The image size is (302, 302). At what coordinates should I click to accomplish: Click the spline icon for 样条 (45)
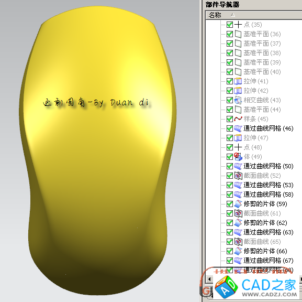[238, 119]
